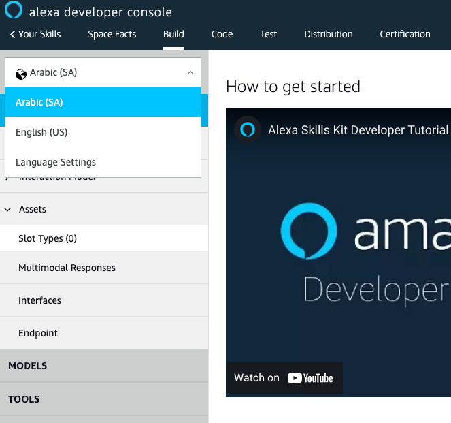Click the back chevron beside Your Skills
Image resolution: width=451 pixels, height=423 pixels.
tap(12, 34)
